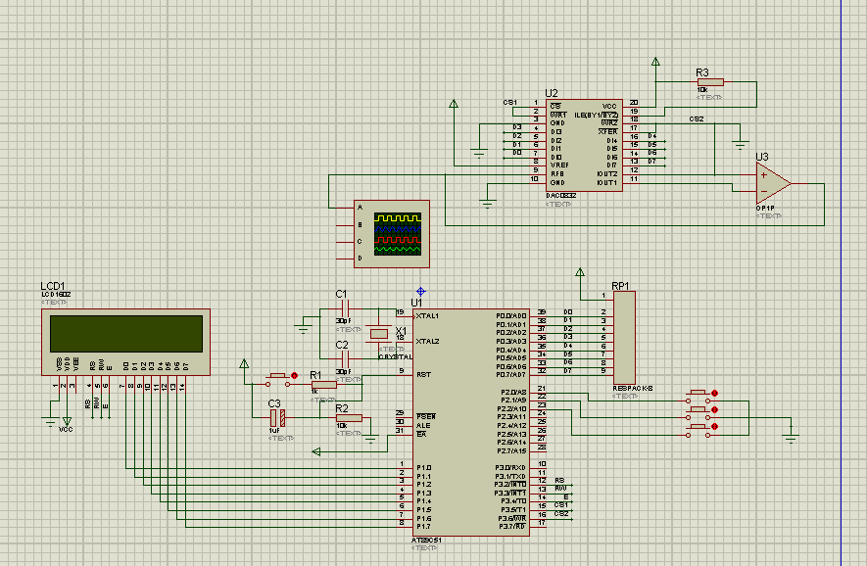Click the XTAL1 pin label on U1

427,316
